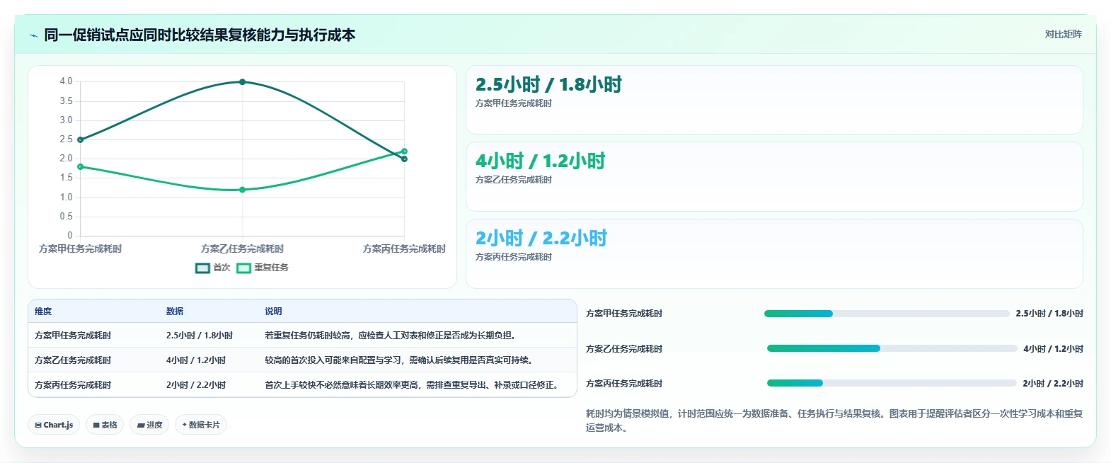Click the title 同一促销试点应同时比较结果复核能力与执行成本
Viewport: 1111px width, 463px height.
tap(200, 35)
